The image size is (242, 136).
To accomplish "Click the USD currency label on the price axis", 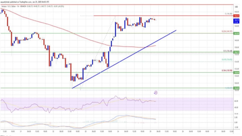I will pyautogui.click(x=236, y=7).
